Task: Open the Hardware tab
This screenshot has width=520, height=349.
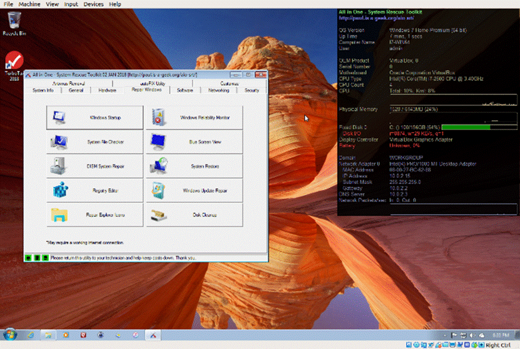Action: coord(107,91)
